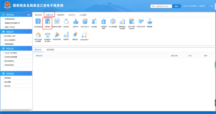Switch to the 公众服务 tab
This screenshot has height=114, width=216.
pyautogui.click(x=83, y=15)
